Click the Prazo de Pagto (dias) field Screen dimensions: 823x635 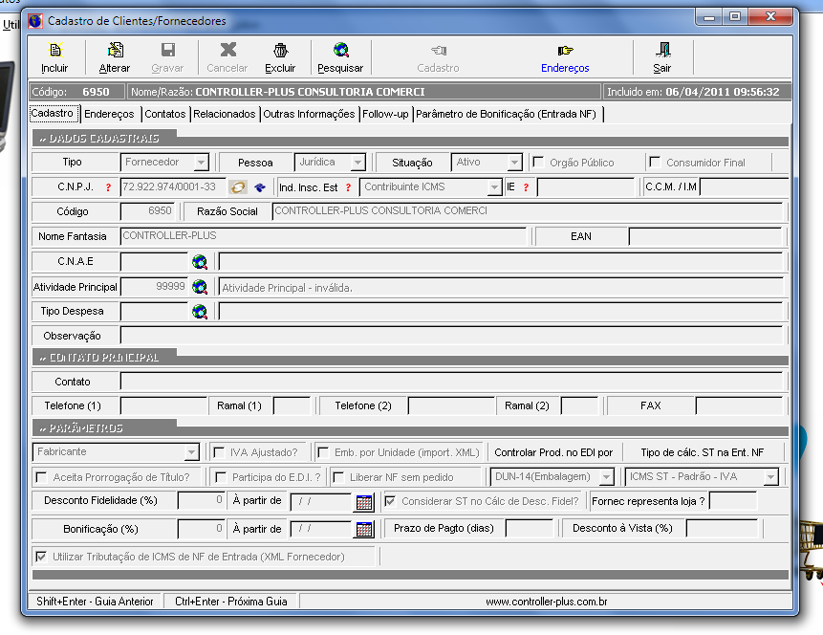pos(530,529)
